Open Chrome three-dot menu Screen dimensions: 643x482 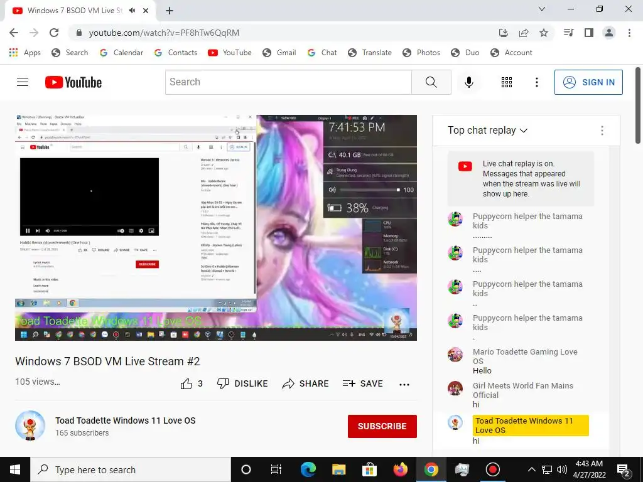629,33
